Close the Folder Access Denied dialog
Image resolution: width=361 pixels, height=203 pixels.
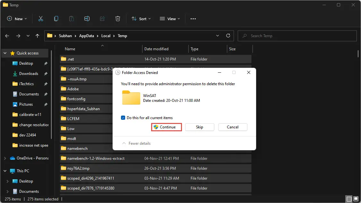[248, 73]
